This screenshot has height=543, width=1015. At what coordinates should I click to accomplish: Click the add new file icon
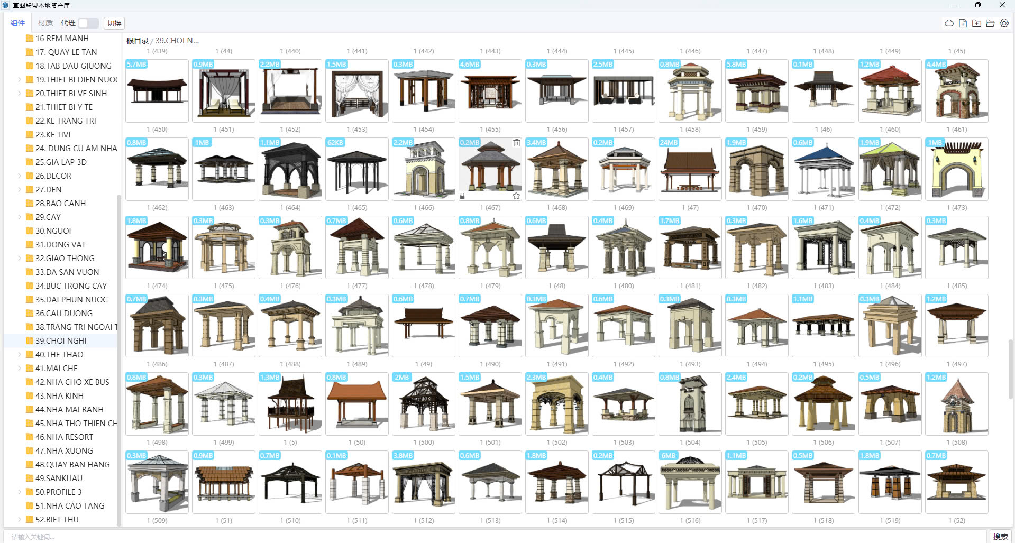(963, 23)
